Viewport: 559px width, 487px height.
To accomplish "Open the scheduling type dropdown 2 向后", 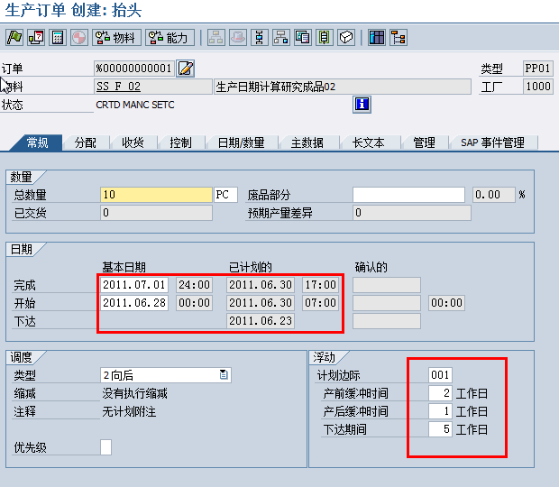I will tap(166, 375).
